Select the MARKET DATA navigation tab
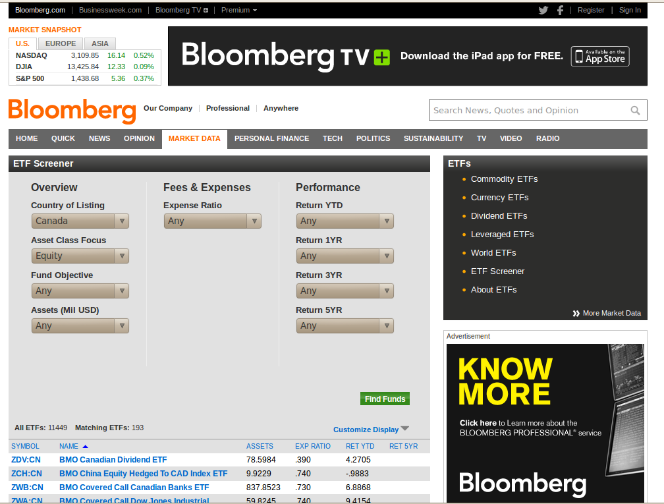The image size is (664, 504). point(194,139)
